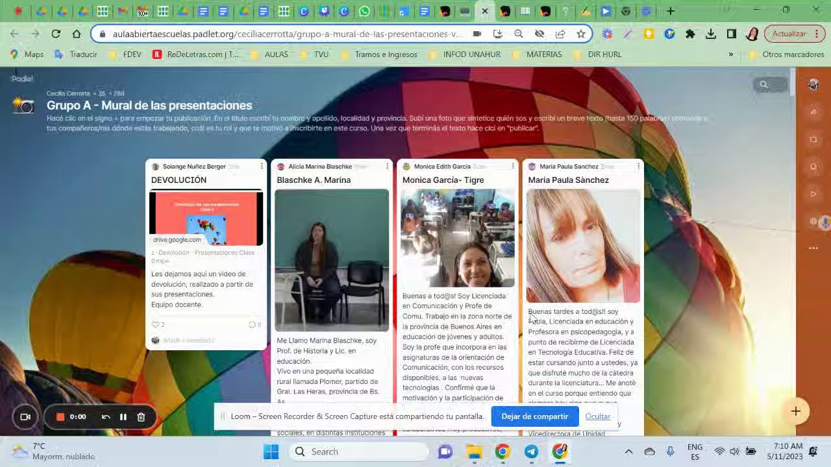This screenshot has height=467, width=831.
Task: Open Chrome downloads
Action: coord(711,34)
